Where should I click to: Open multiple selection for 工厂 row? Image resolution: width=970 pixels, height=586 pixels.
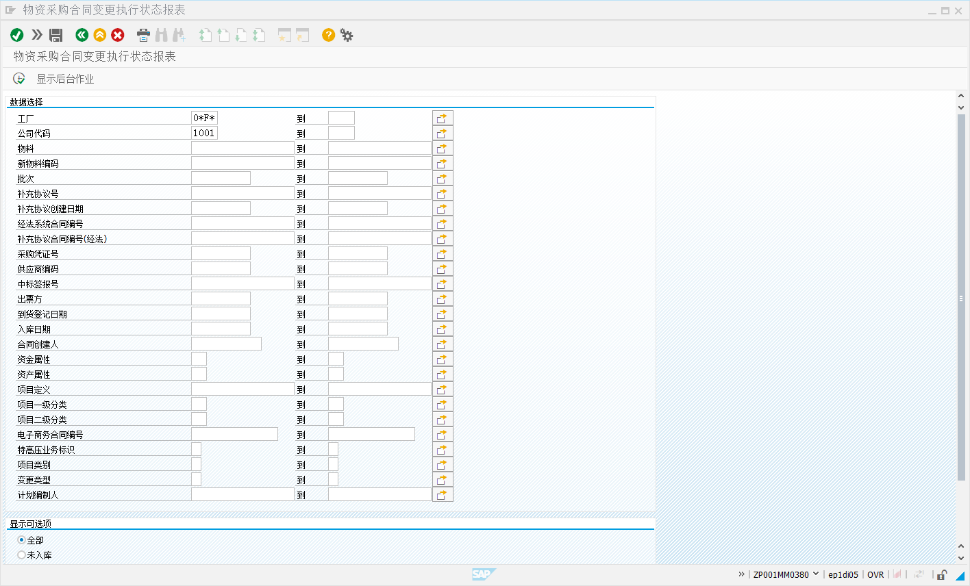click(443, 118)
